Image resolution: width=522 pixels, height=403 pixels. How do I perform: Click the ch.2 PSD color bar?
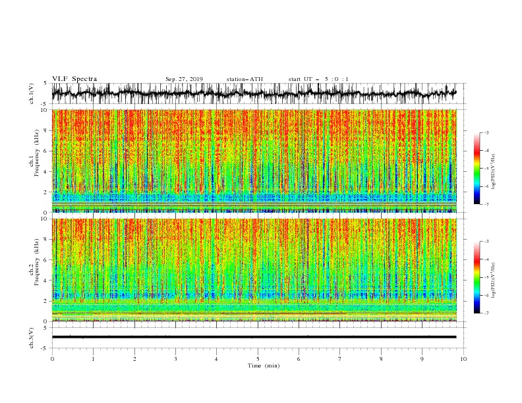pos(477,277)
